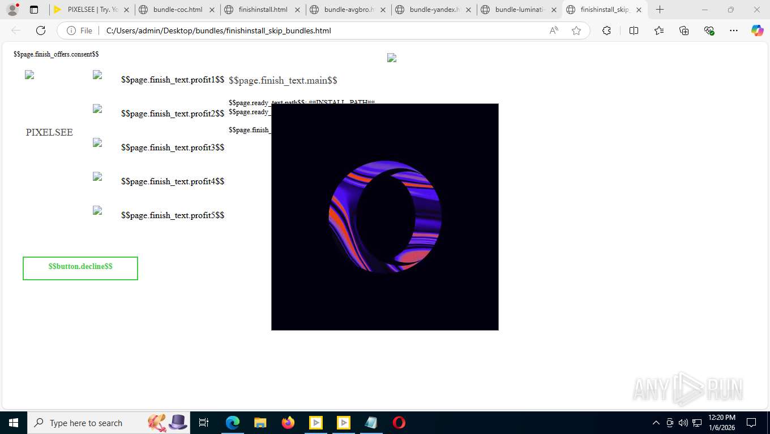Close the PIXELSEE tab
Image resolution: width=770 pixels, height=434 pixels.
coord(126,10)
